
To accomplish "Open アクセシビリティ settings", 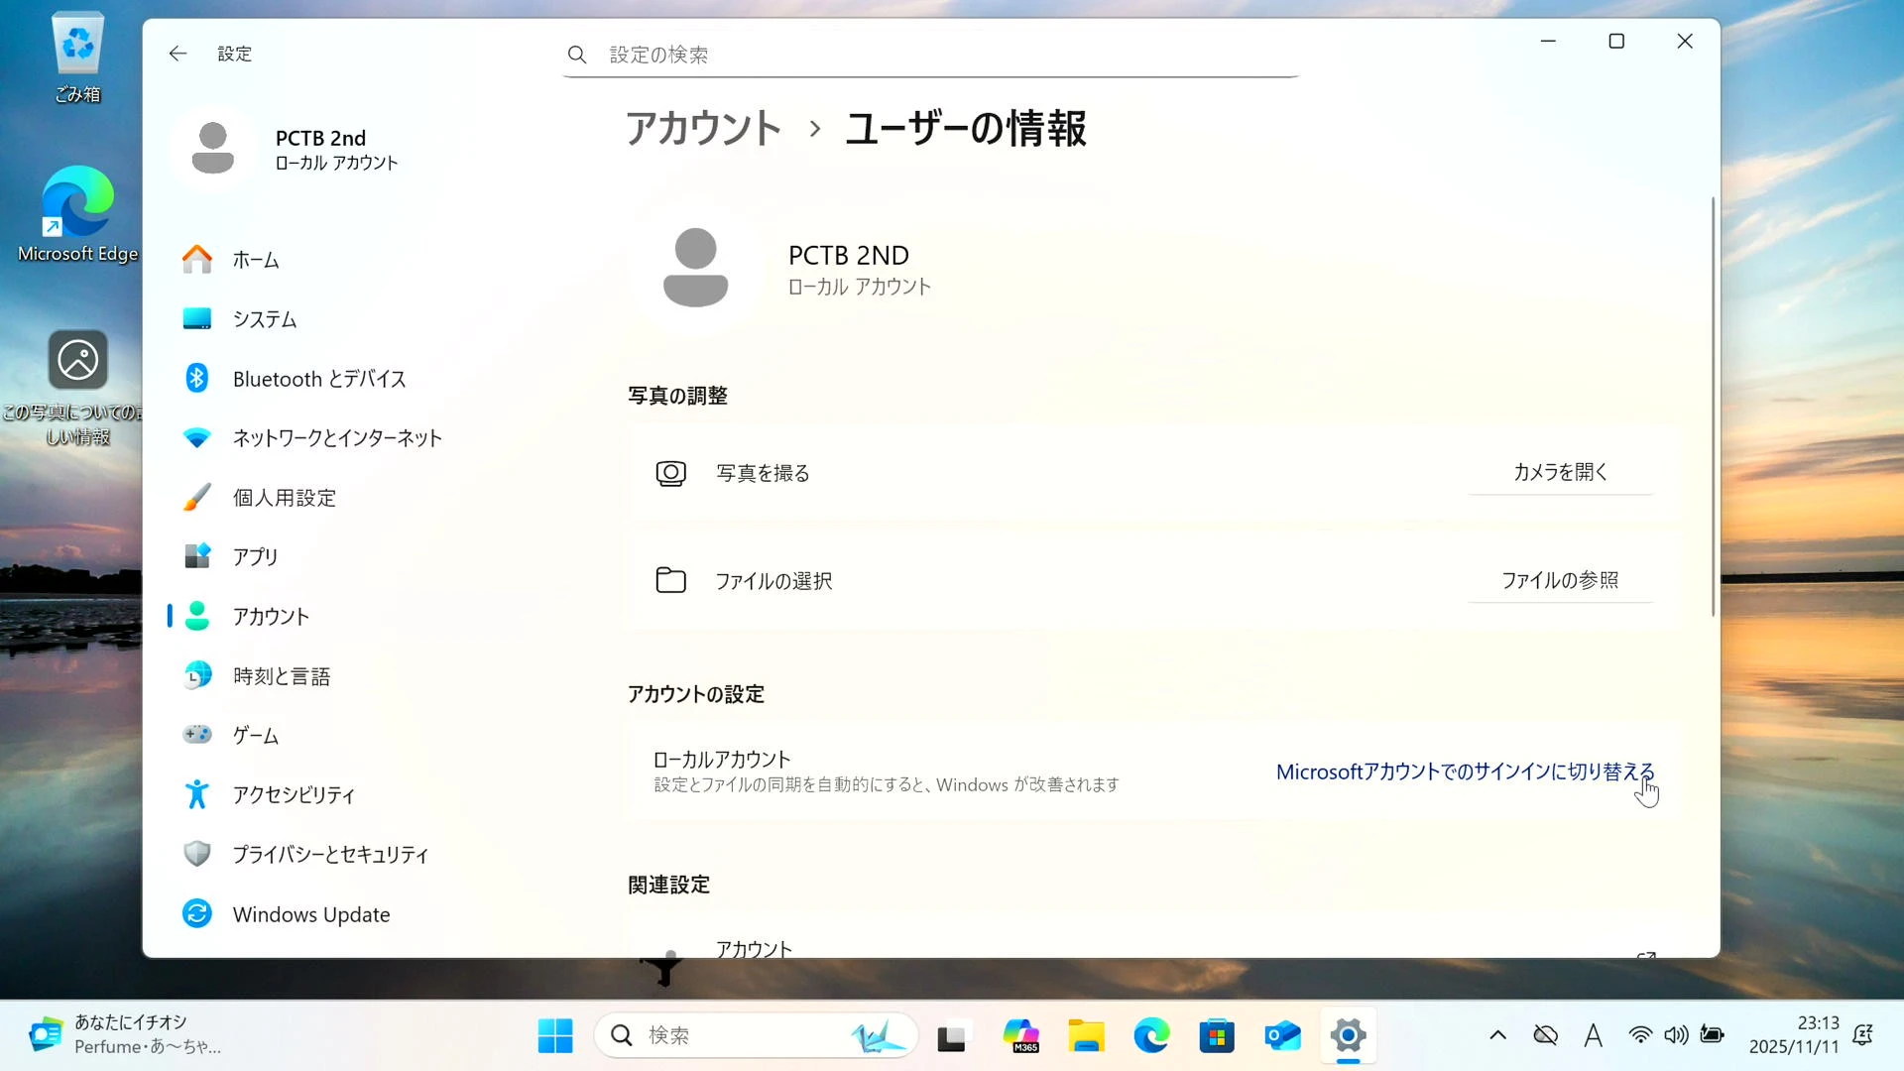I will tap(294, 795).
